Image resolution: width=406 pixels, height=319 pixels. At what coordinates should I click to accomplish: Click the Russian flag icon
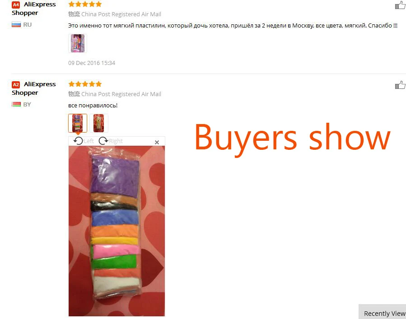(16, 24)
